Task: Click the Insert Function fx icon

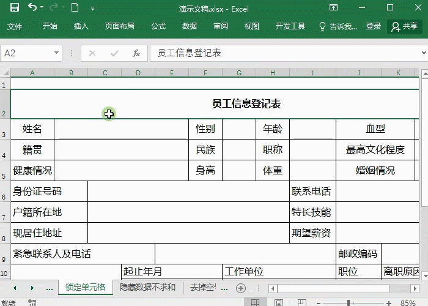Action: [x=136, y=53]
